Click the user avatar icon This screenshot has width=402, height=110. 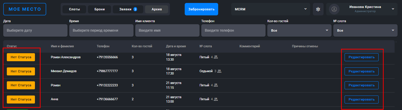[x=334, y=9]
